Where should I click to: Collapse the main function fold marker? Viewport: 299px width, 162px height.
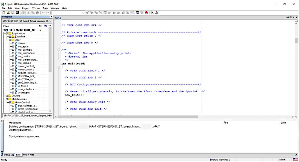click(59, 67)
